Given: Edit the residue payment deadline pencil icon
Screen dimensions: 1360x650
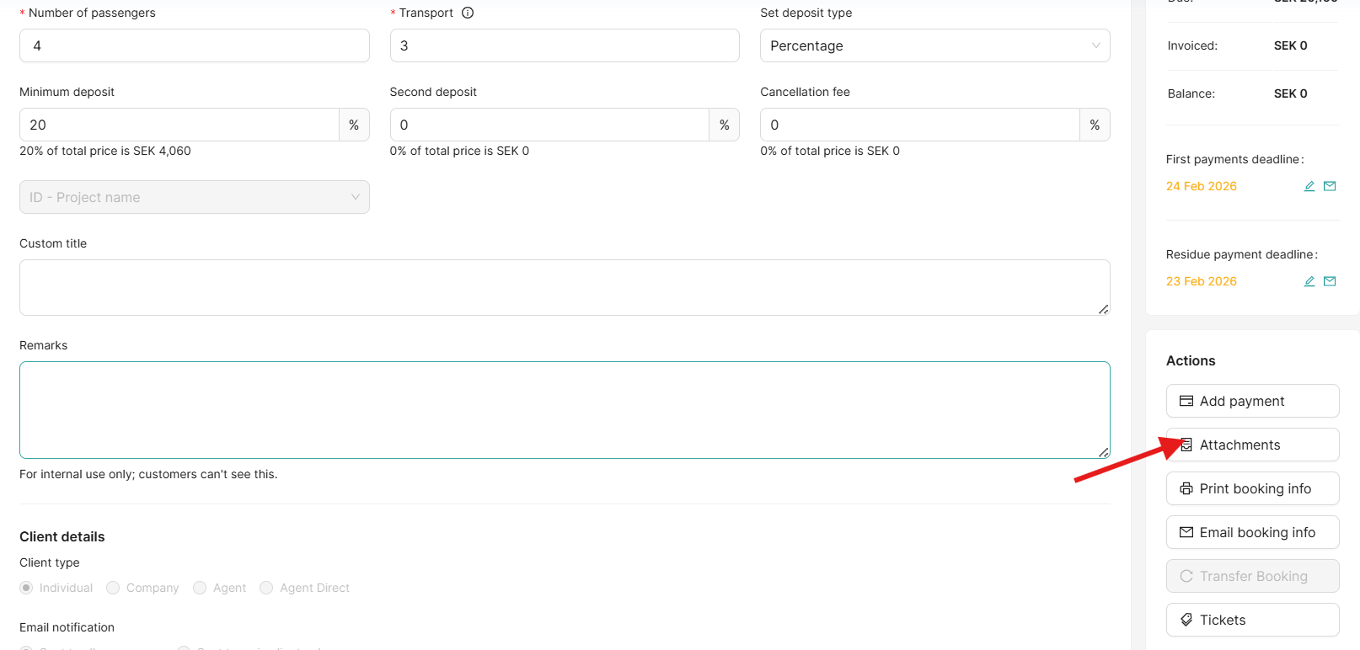Looking at the screenshot, I should (1309, 281).
